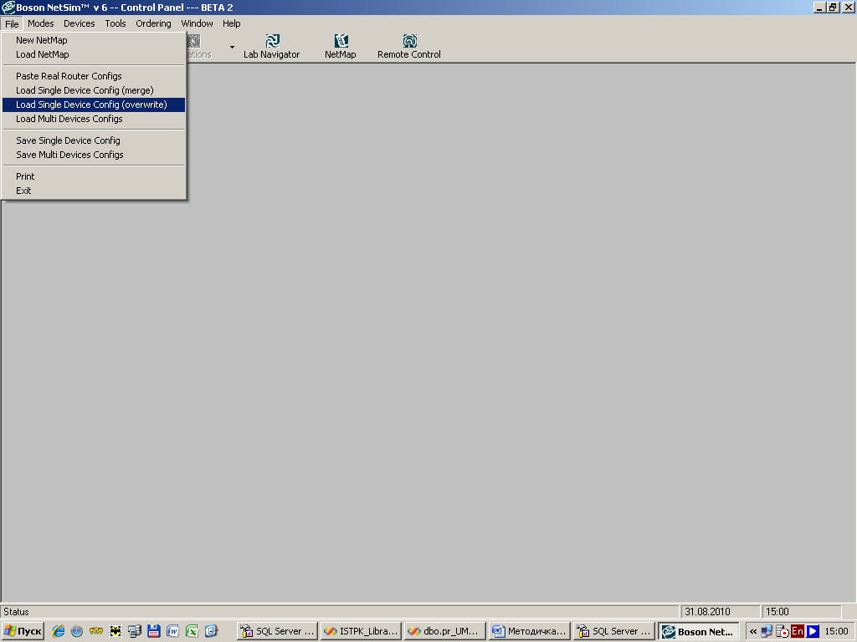Screen dimensions: 857x642
Task: Launch Internet Explorer from quick launch
Action: 58,631
